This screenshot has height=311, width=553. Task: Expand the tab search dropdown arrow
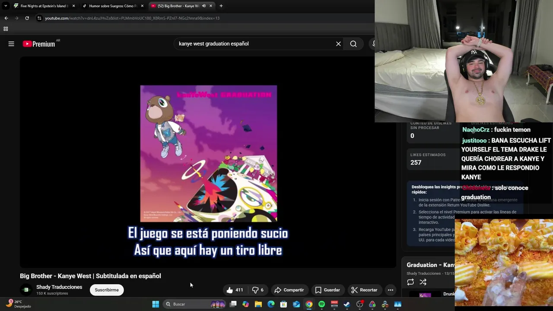tap(6, 6)
